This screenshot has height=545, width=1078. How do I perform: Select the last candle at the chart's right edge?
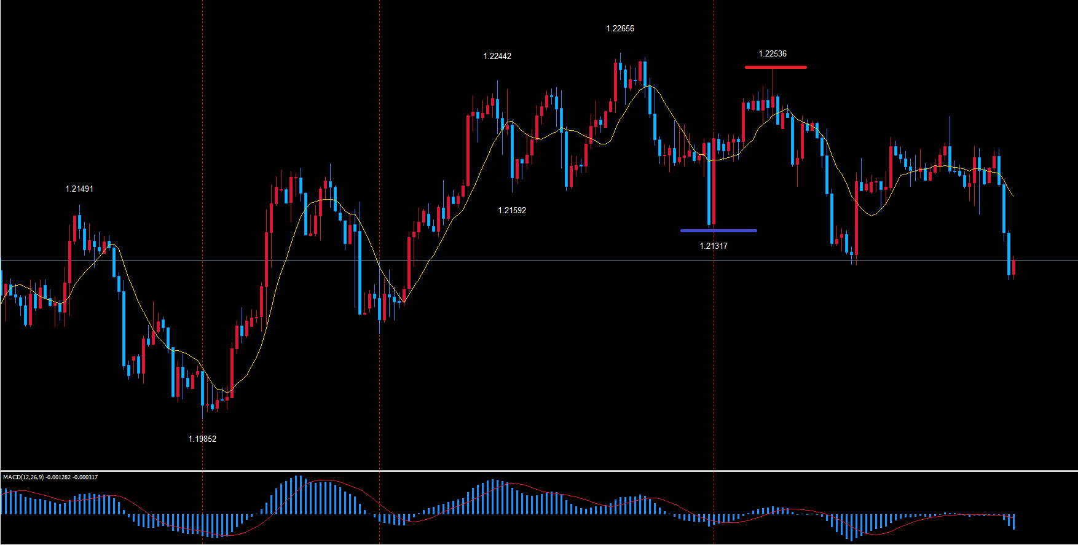pos(1013,267)
